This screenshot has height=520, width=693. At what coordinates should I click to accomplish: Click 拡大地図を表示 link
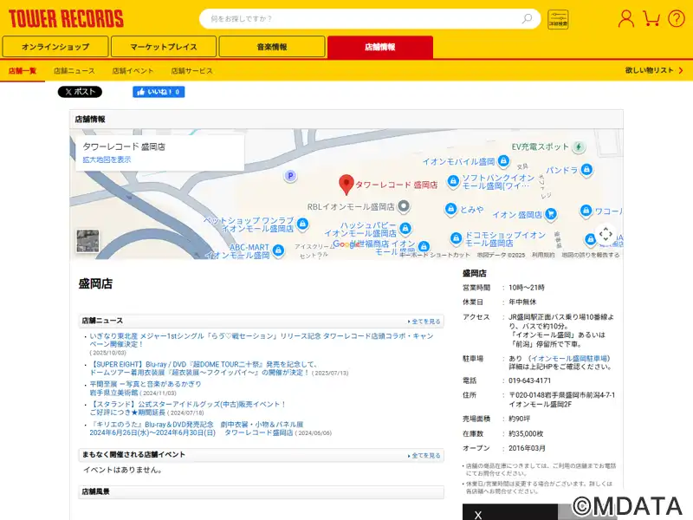(107, 159)
